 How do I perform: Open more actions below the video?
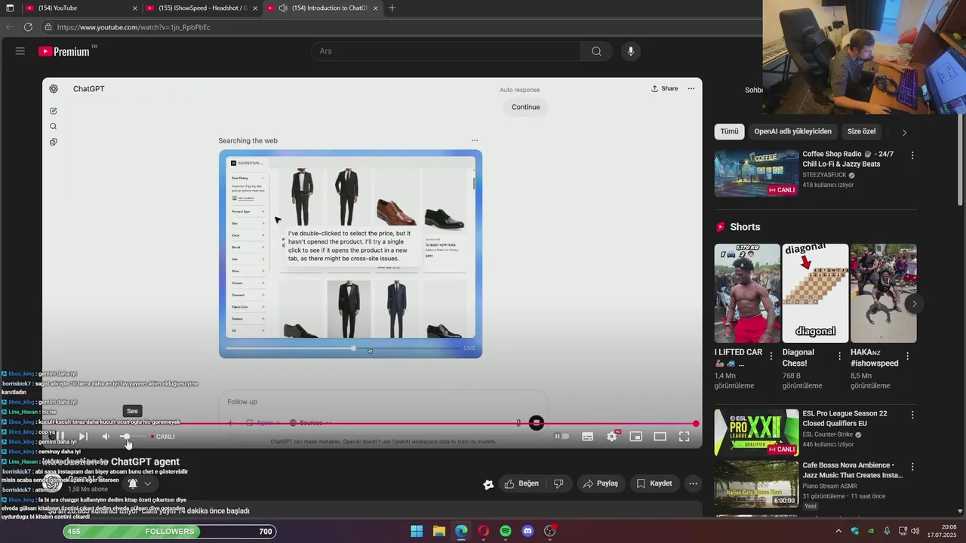(x=693, y=483)
